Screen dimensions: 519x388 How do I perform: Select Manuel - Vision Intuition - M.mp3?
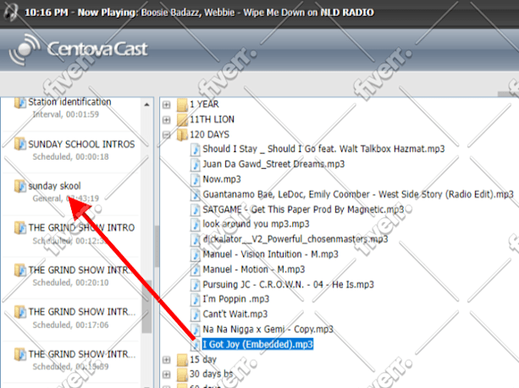tap(270, 254)
